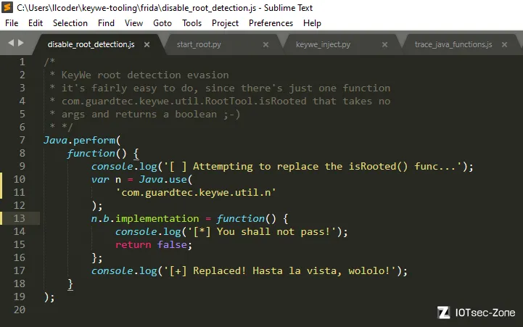Switch to the trace_java_functions.js tab
Image resolution: width=523 pixels, height=327 pixels.
coord(453,44)
